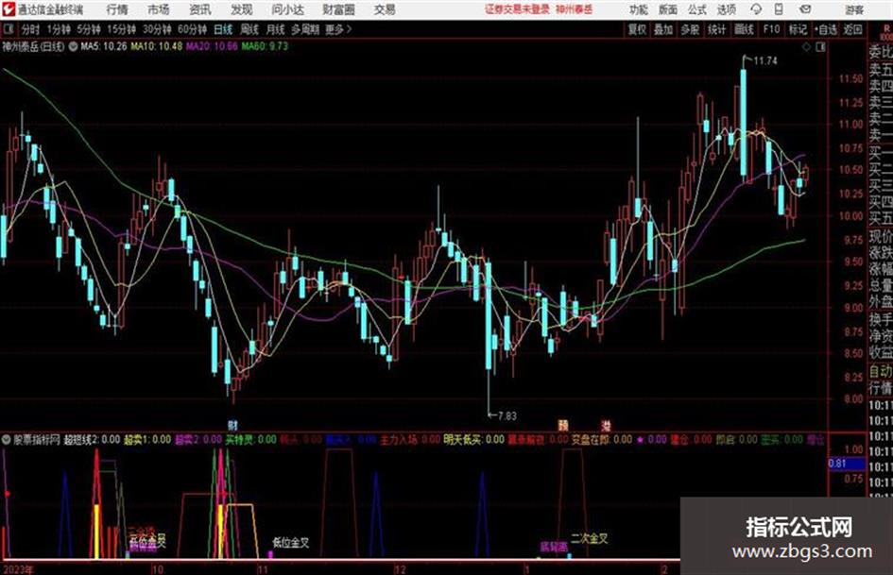893x575 pixels.
Task: Open the envelope message icon
Action: pyautogui.click(x=805, y=9)
